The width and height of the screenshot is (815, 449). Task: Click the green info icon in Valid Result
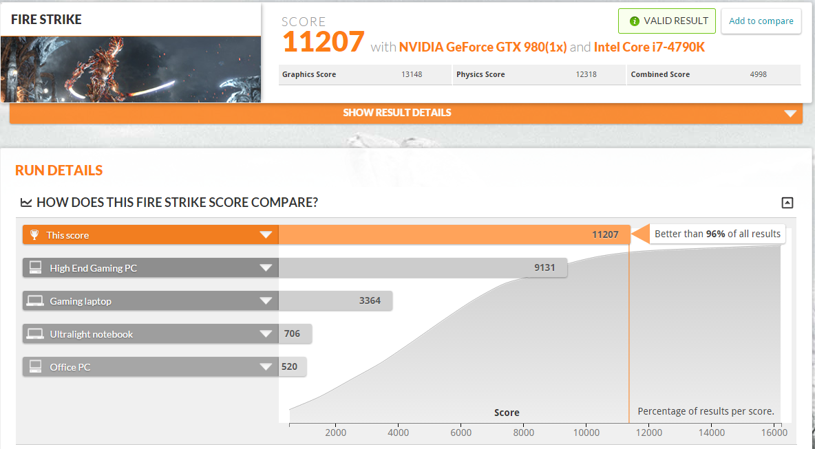click(634, 21)
